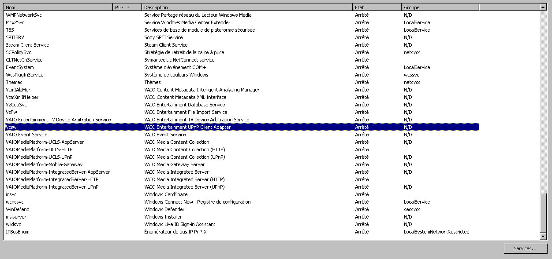The width and height of the screenshot is (552, 259).
Task: Click 'Services de base de module de plateforme sécurisée'
Action: coord(200,30)
